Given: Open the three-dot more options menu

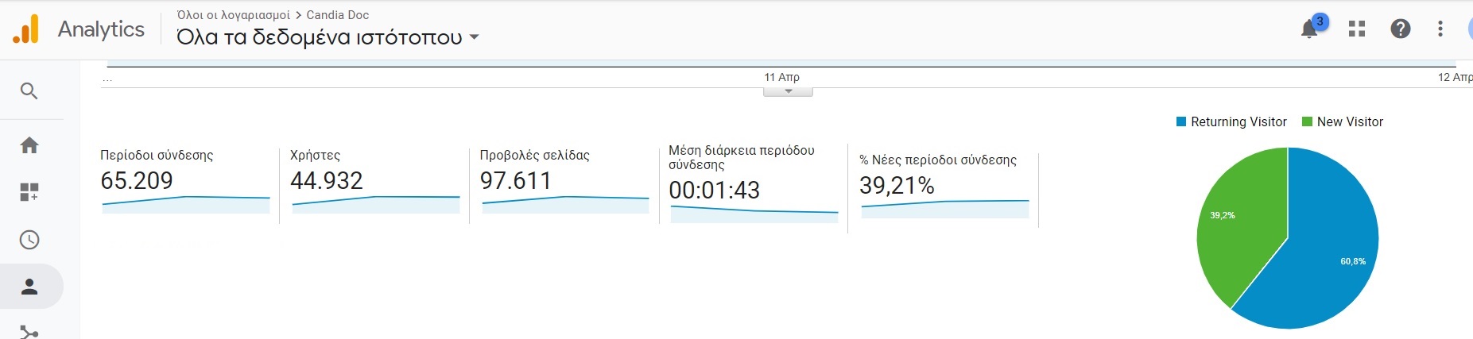Looking at the screenshot, I should 1440,29.
